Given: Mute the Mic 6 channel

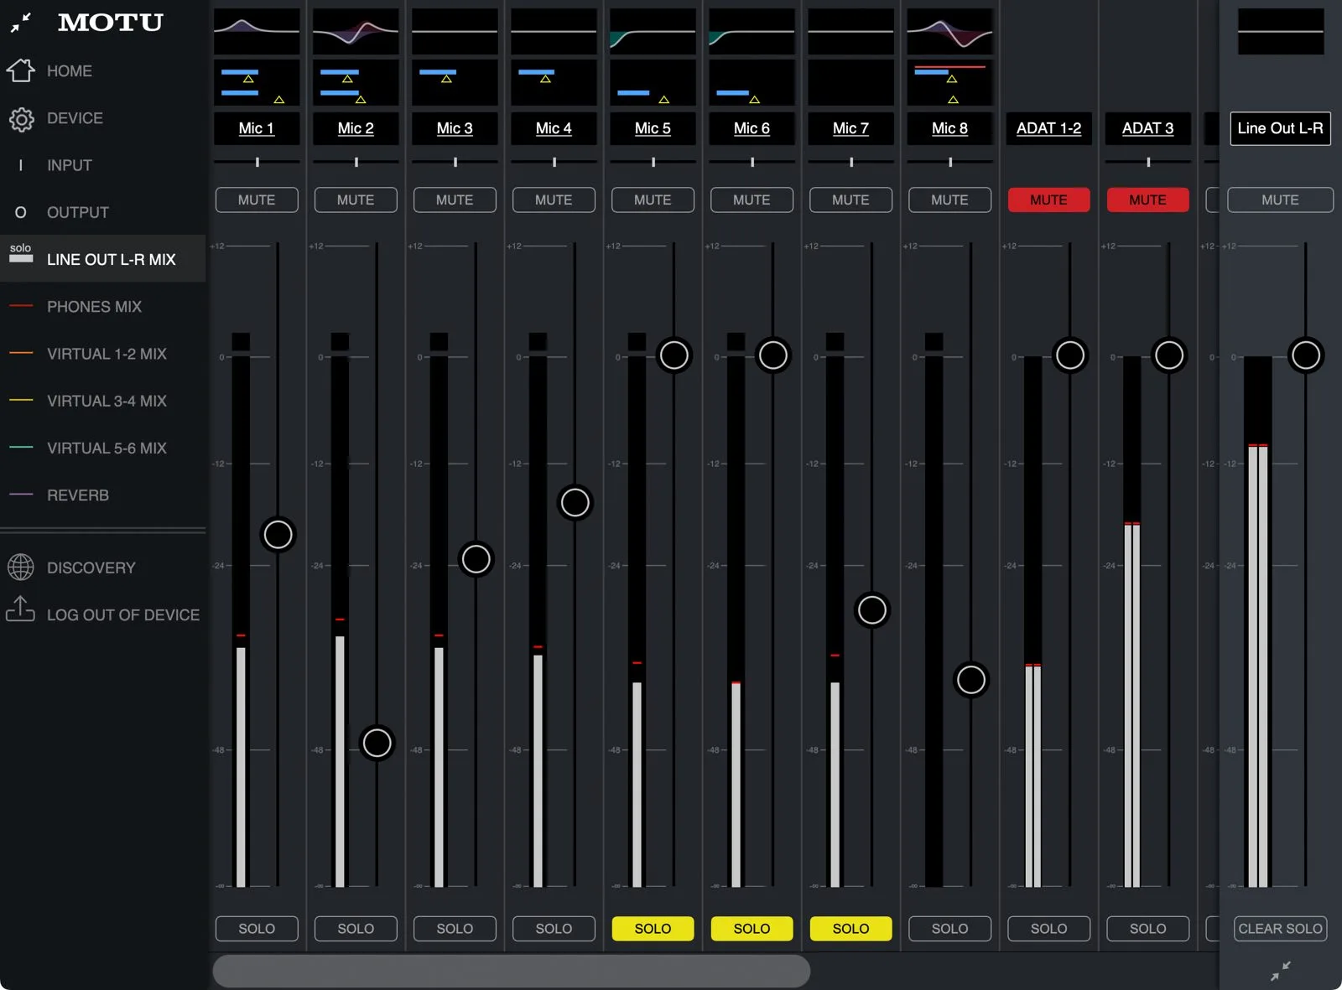Looking at the screenshot, I should [x=752, y=200].
